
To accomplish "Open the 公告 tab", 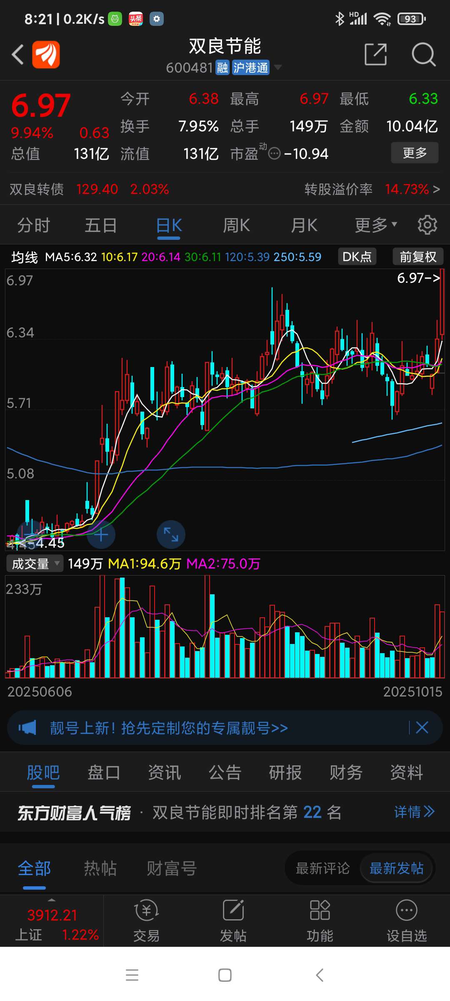I will [225, 773].
